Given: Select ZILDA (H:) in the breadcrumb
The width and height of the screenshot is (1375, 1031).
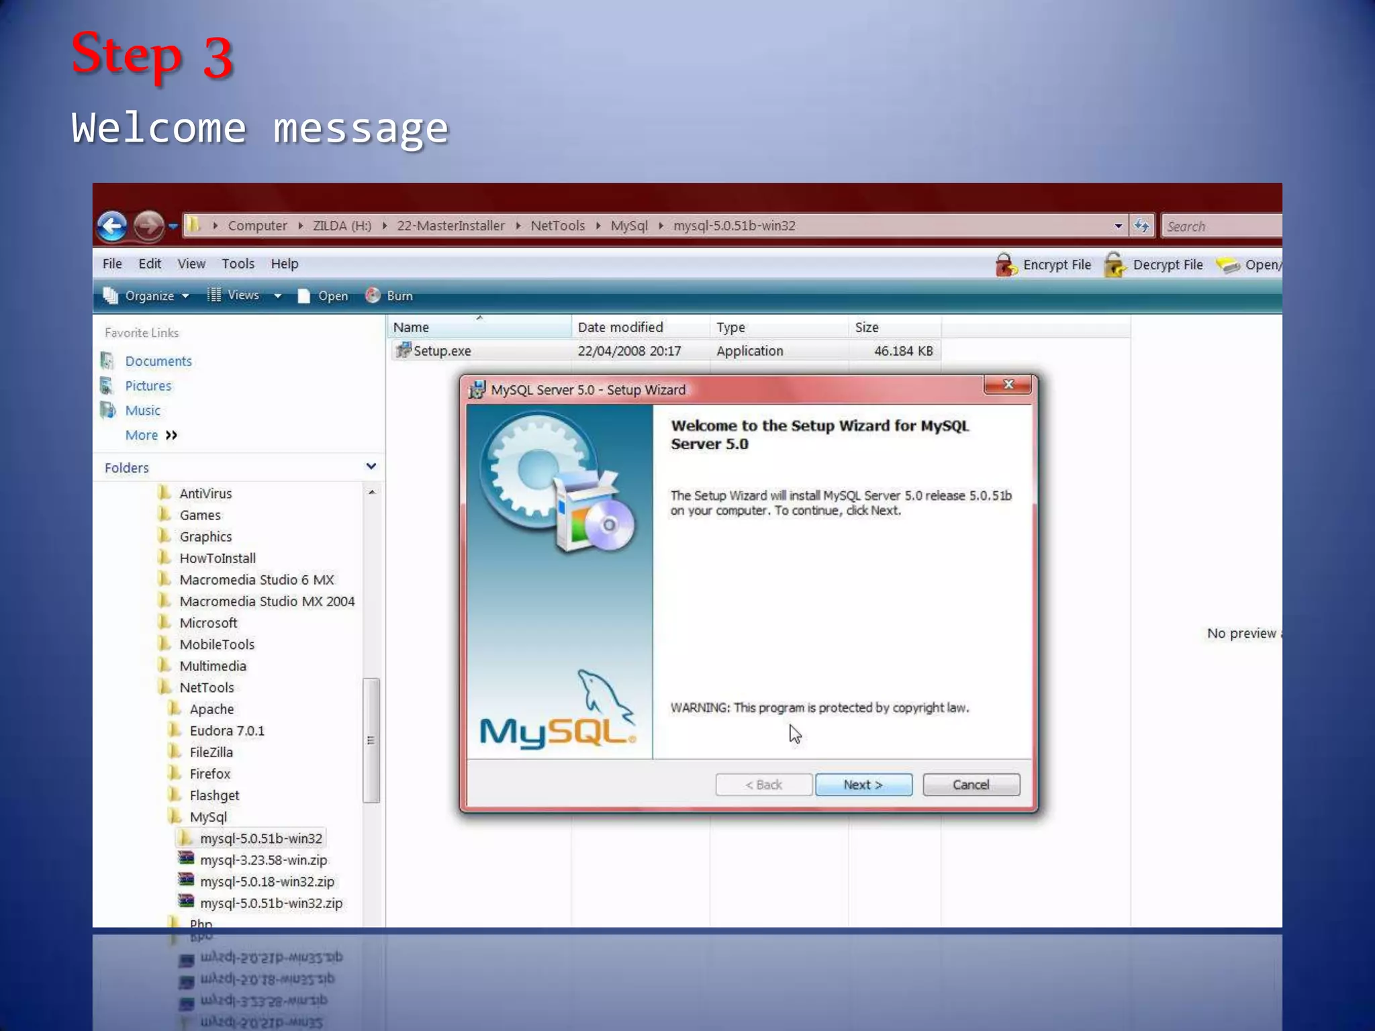Looking at the screenshot, I should coord(342,226).
